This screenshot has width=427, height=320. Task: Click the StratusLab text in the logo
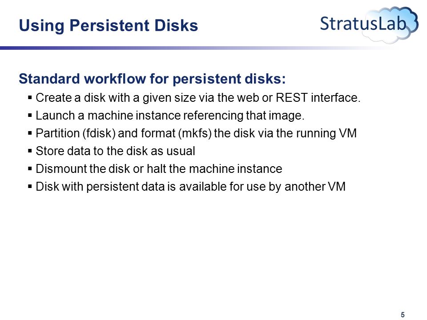363,24
